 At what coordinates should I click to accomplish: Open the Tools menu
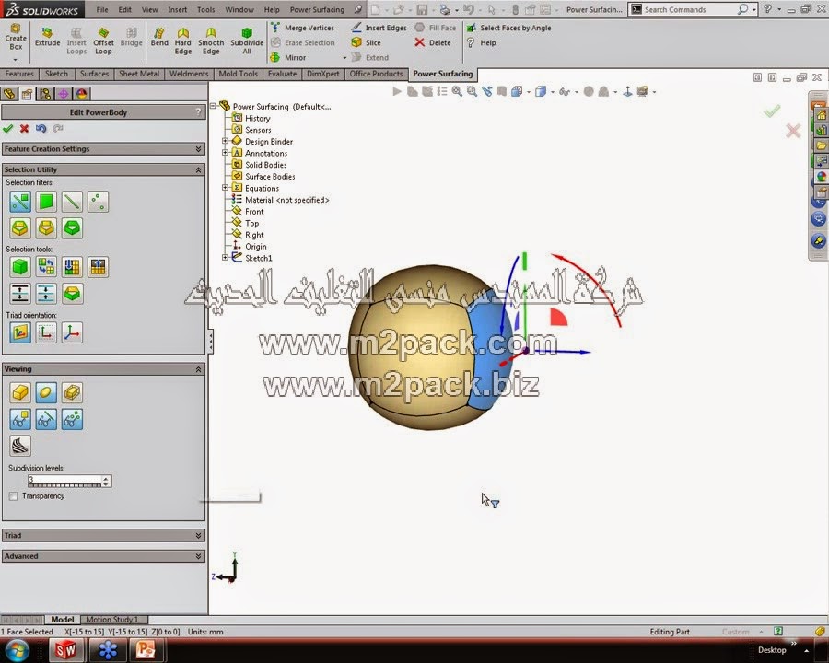click(x=205, y=9)
